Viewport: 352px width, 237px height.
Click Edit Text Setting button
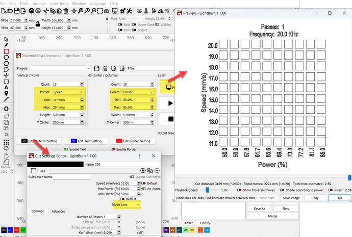86,141
